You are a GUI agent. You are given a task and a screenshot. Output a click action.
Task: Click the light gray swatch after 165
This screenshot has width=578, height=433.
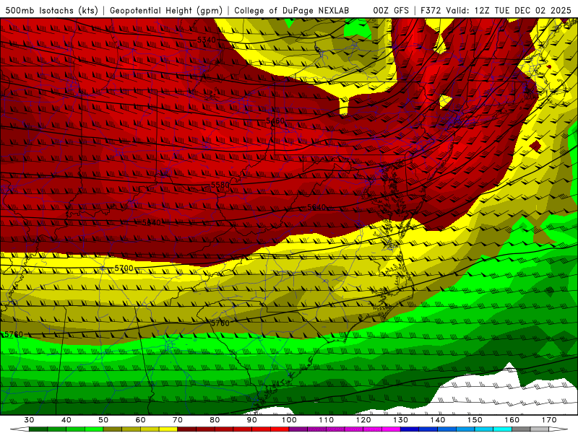[x=540, y=429]
